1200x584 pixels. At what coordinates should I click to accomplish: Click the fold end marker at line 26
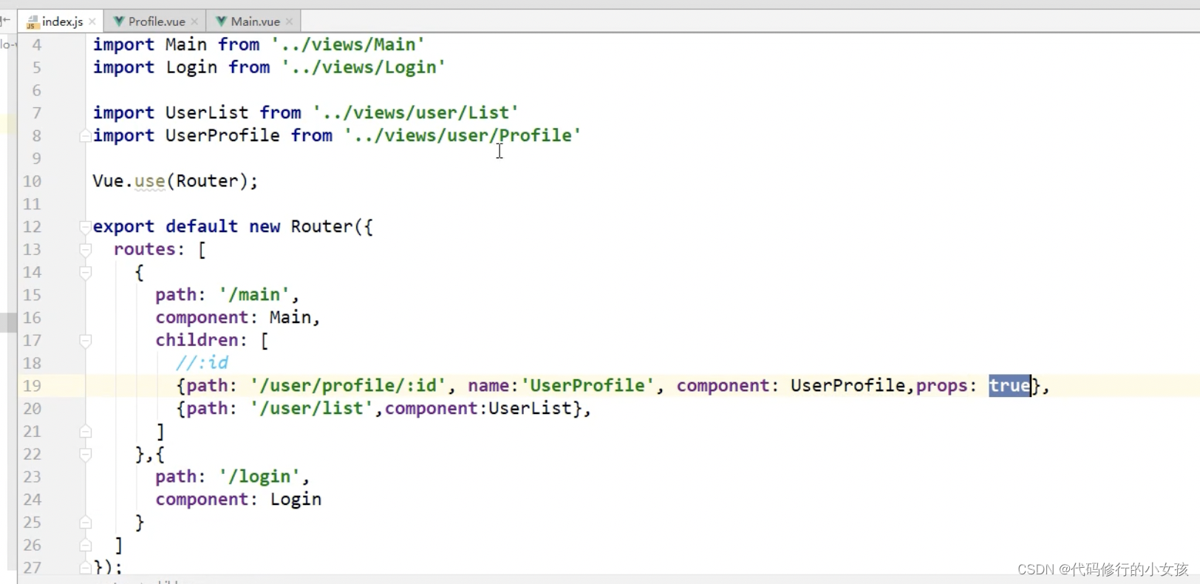click(86, 545)
